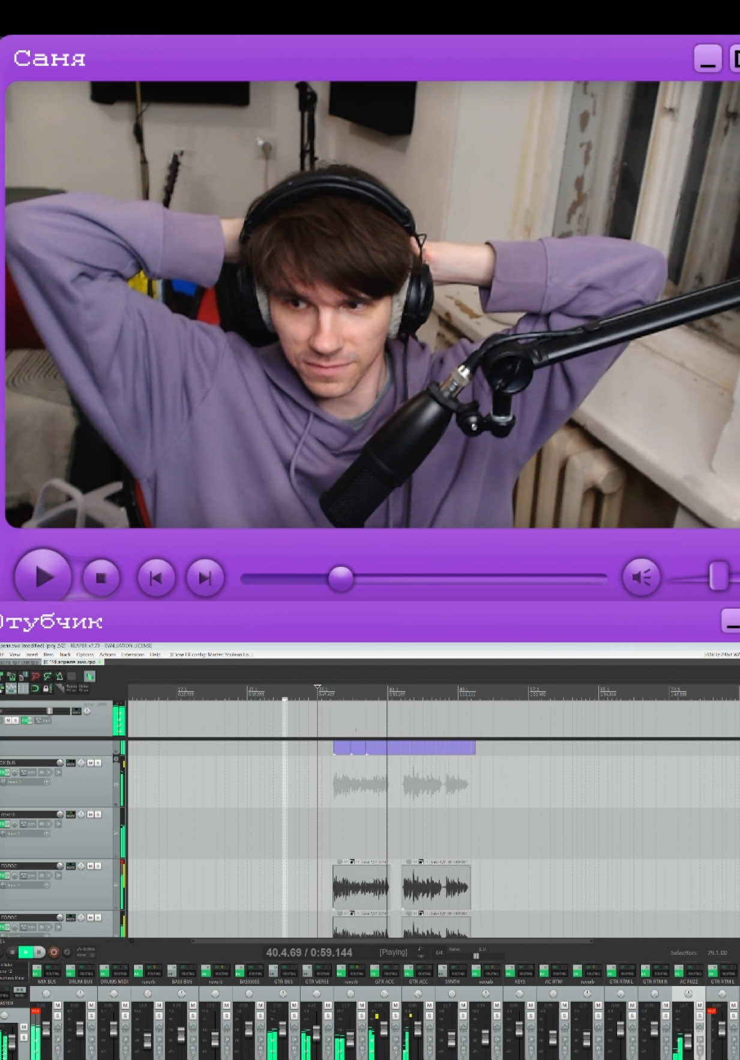Open the REAPER Track menu
This screenshot has height=1060, width=740.
point(65,654)
